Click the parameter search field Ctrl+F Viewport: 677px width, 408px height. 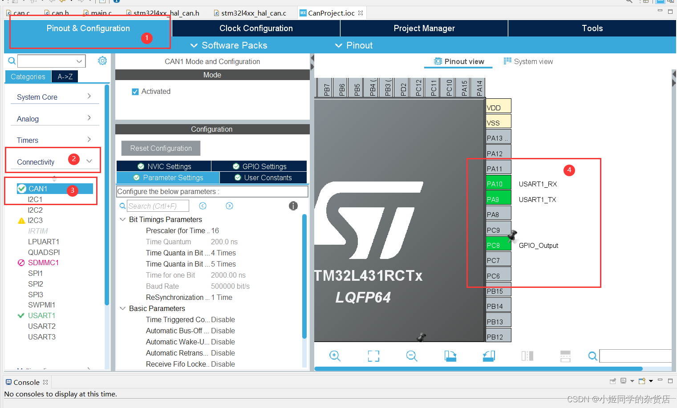click(158, 206)
